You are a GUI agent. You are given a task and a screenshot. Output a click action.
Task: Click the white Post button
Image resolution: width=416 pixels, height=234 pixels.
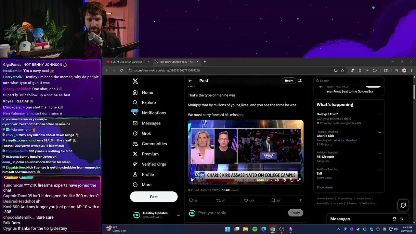[154, 197]
